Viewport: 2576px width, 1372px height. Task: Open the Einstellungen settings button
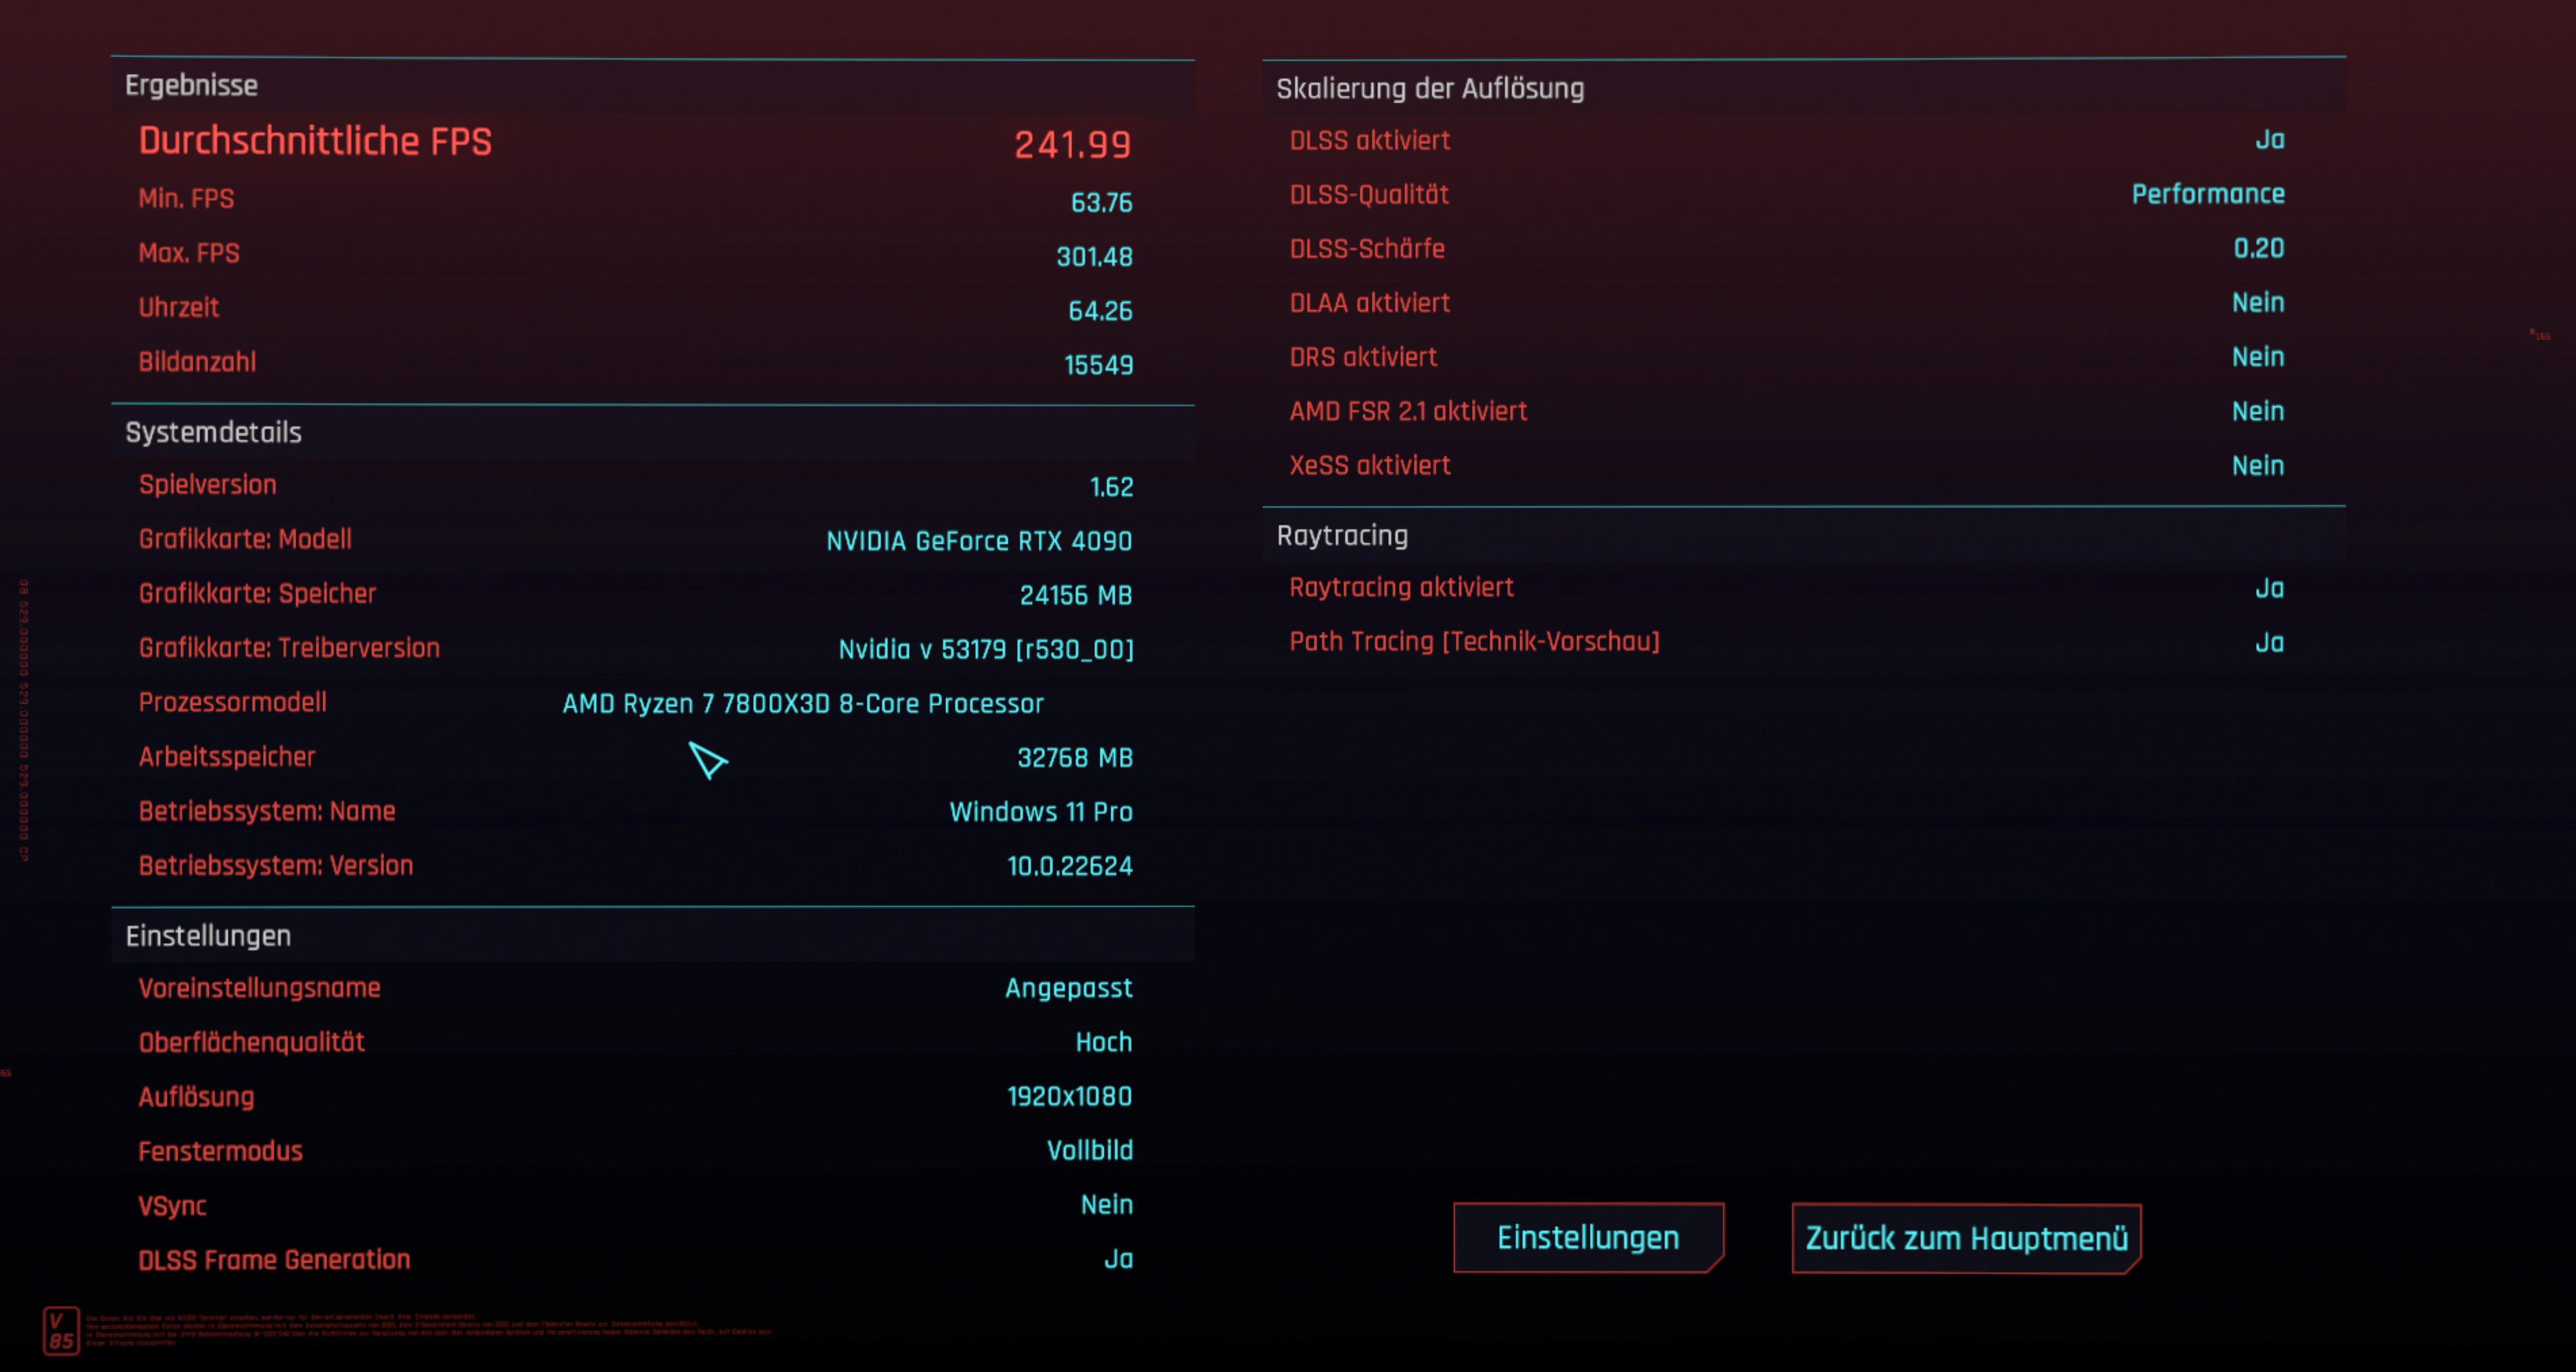1588,1237
